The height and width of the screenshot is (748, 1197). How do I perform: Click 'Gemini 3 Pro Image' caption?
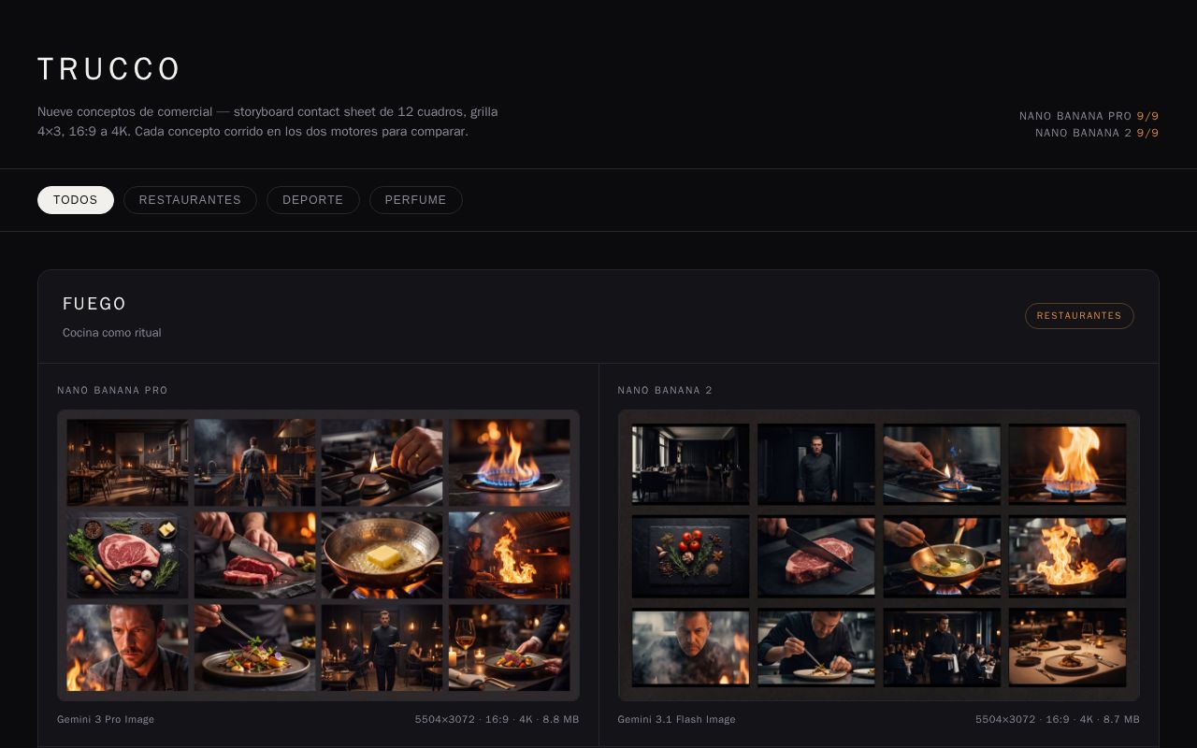click(106, 719)
